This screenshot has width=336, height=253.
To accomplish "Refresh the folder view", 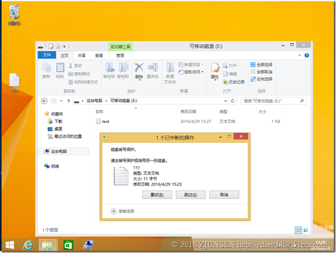I will click(233, 101).
